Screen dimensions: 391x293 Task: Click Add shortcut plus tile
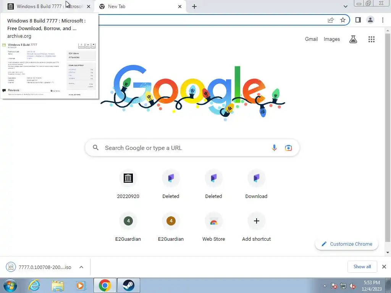click(x=256, y=228)
